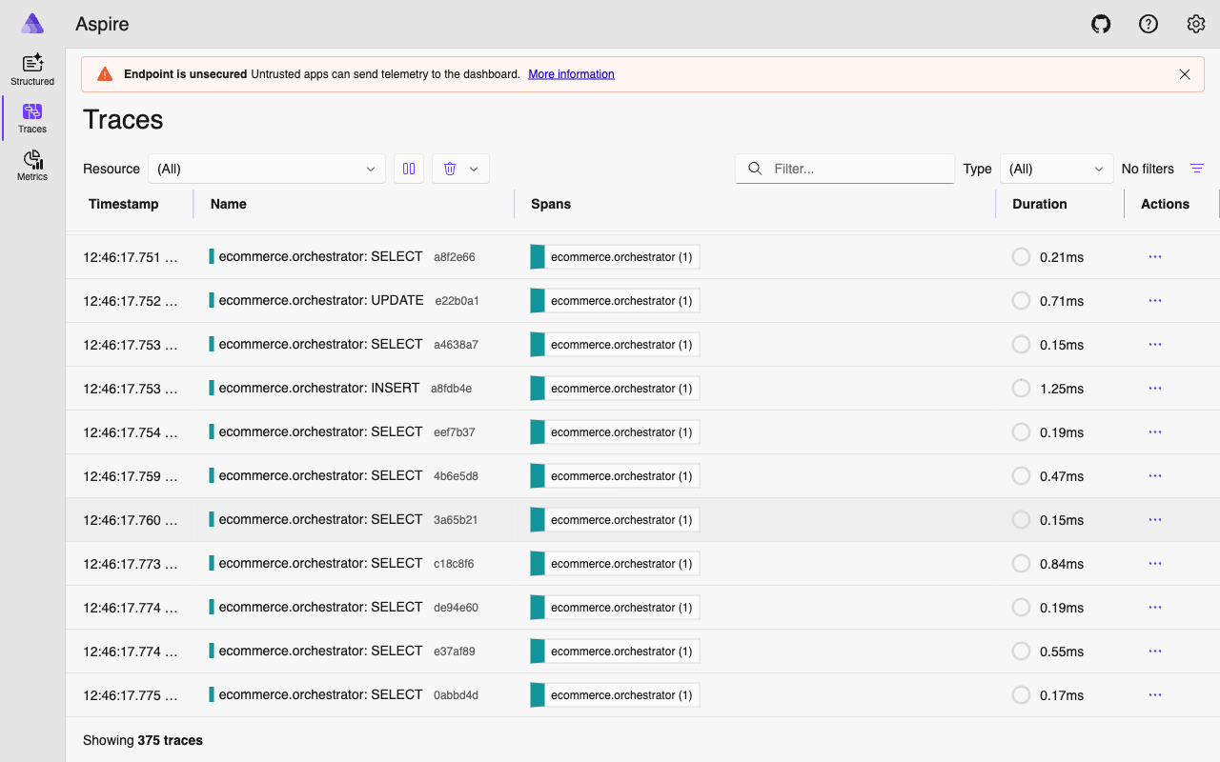The image size is (1220, 762).
Task: Dismiss the unsecured endpoint warning banner
Action: coord(1185,73)
